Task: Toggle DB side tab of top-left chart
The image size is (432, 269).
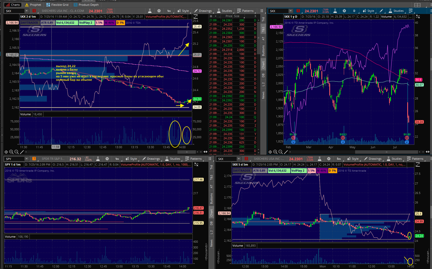Action: point(263,75)
